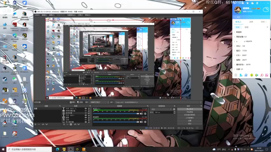Lock the 游戏采集 source
The width and height of the screenshot is (271, 152).
click(89, 113)
